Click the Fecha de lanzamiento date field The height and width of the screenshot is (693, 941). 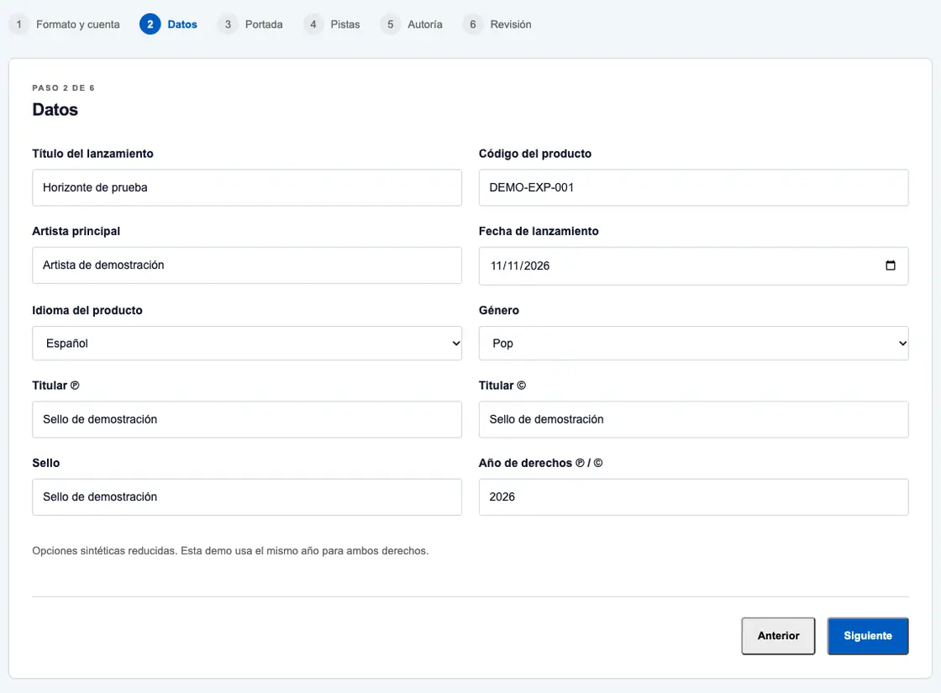pos(693,265)
